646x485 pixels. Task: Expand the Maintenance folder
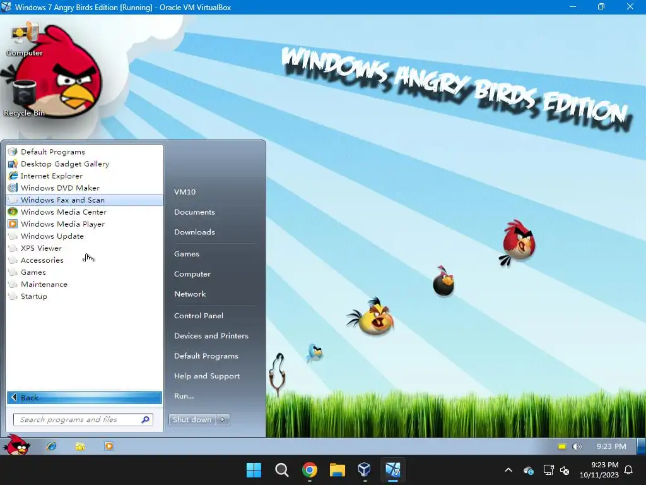[85, 284]
